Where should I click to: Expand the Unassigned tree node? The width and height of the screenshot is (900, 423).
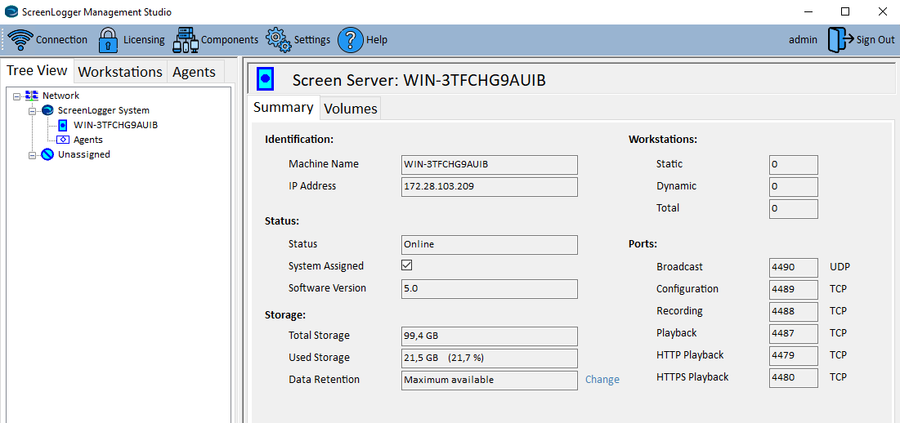coord(33,155)
